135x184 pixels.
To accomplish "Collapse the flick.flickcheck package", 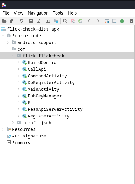I will tap(13, 56).
